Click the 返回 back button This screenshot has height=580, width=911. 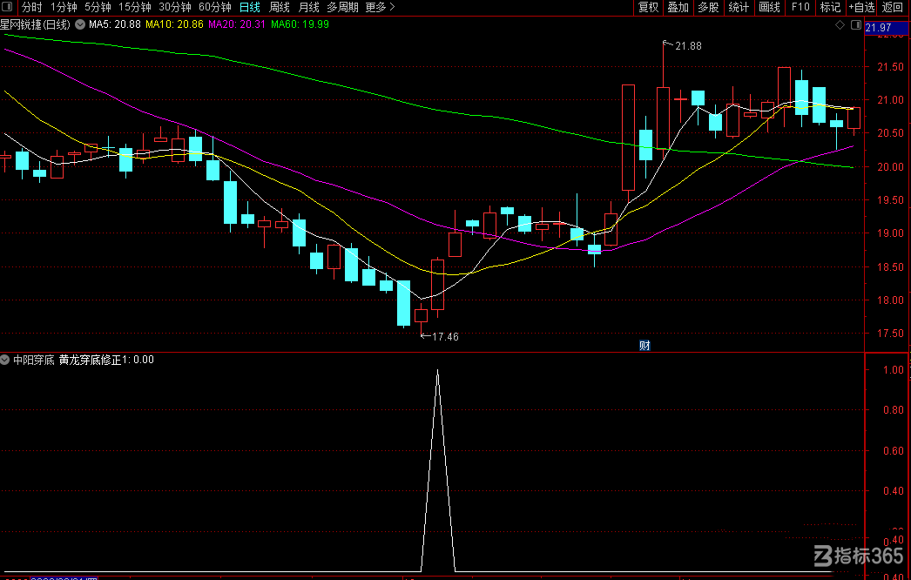[x=893, y=7]
